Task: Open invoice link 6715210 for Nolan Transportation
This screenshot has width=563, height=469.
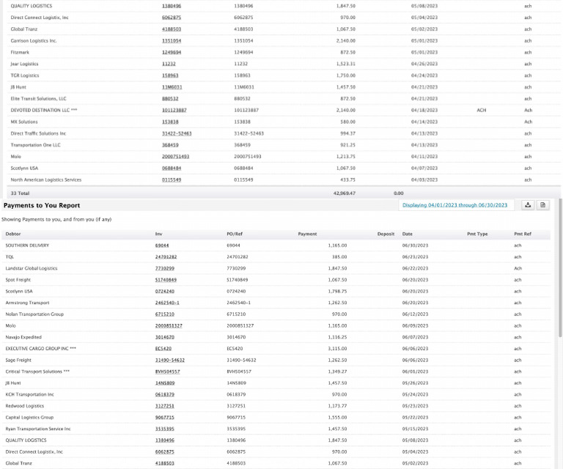Action: click(x=164, y=314)
